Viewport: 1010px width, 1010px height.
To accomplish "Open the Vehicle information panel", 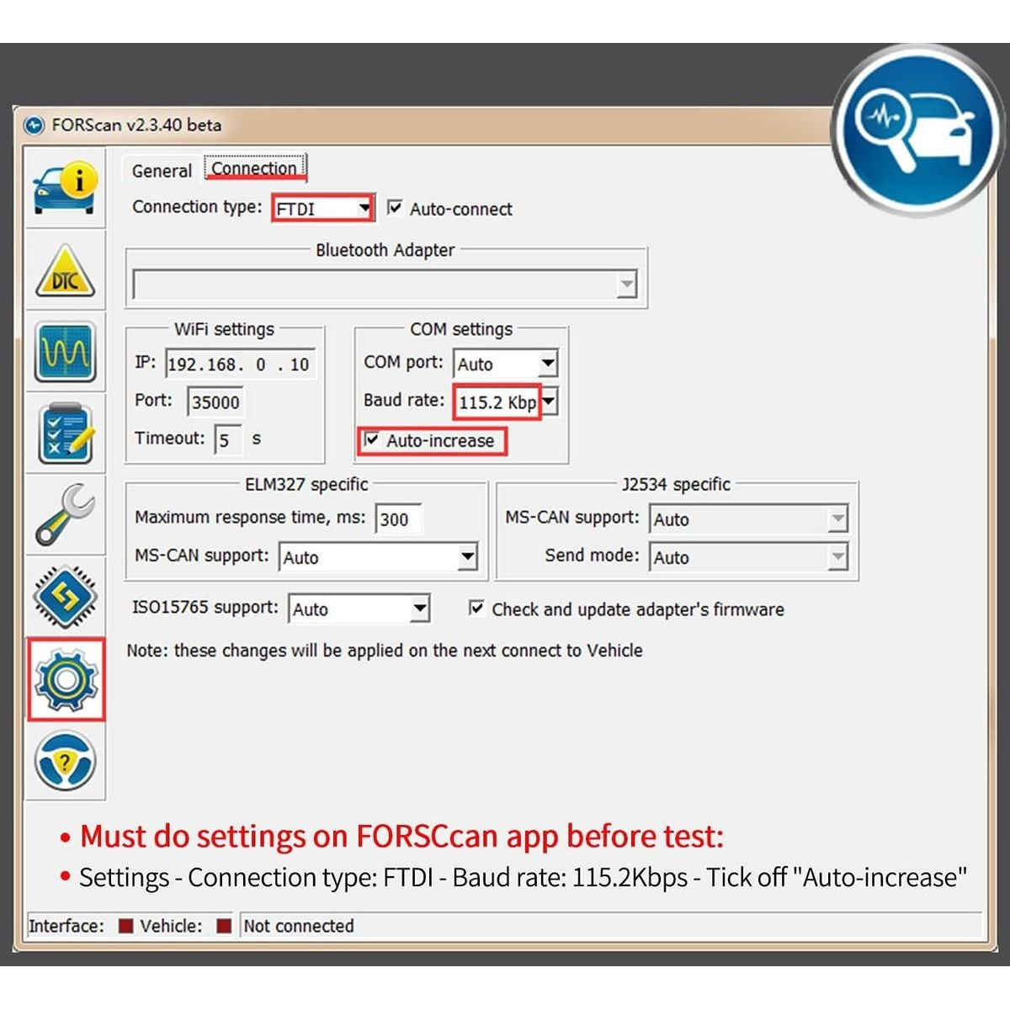I will pos(66,189).
